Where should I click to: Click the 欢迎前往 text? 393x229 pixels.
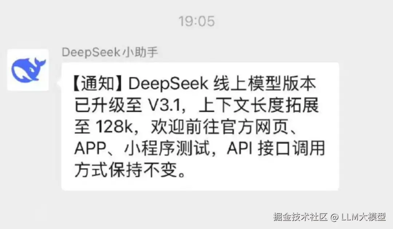tap(185, 126)
